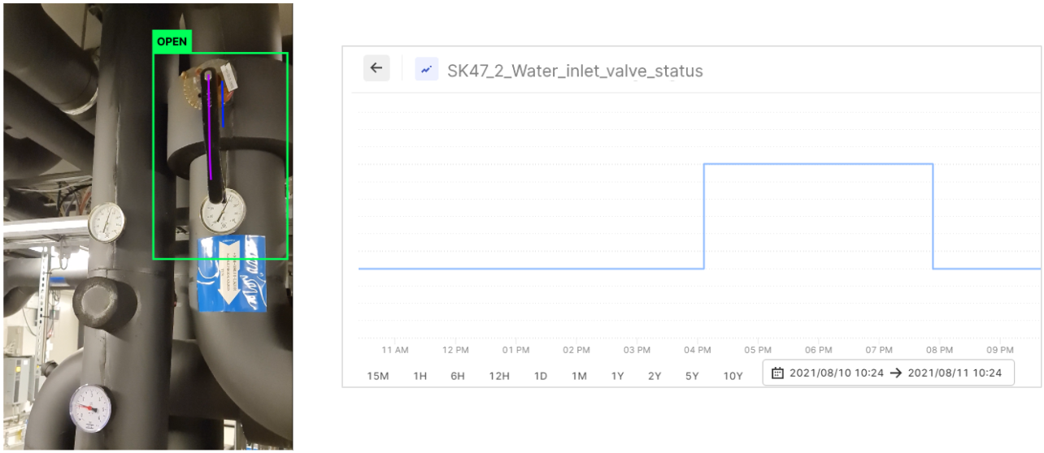Select the 12H time range
The width and height of the screenshot is (1044, 453).
499,376
